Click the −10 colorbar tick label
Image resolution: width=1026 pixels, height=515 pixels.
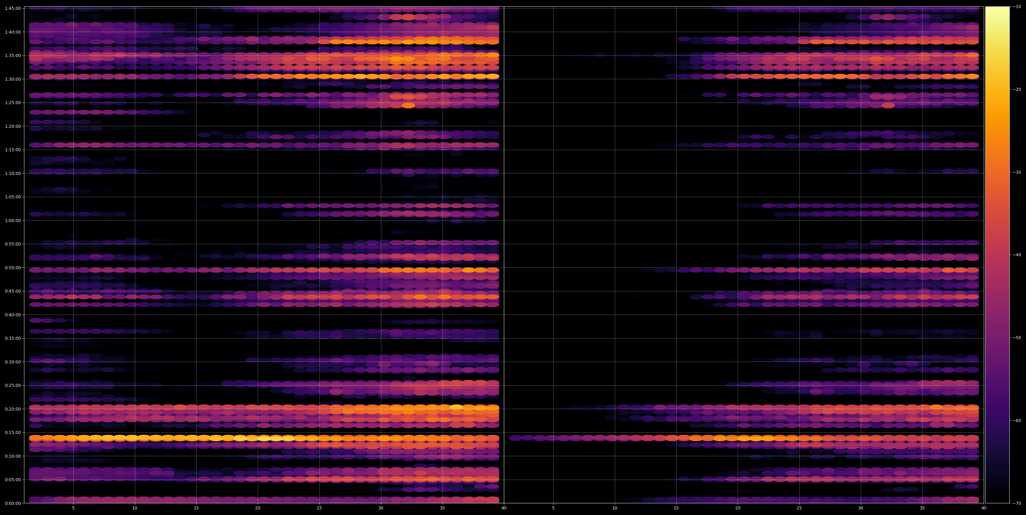click(x=1017, y=7)
